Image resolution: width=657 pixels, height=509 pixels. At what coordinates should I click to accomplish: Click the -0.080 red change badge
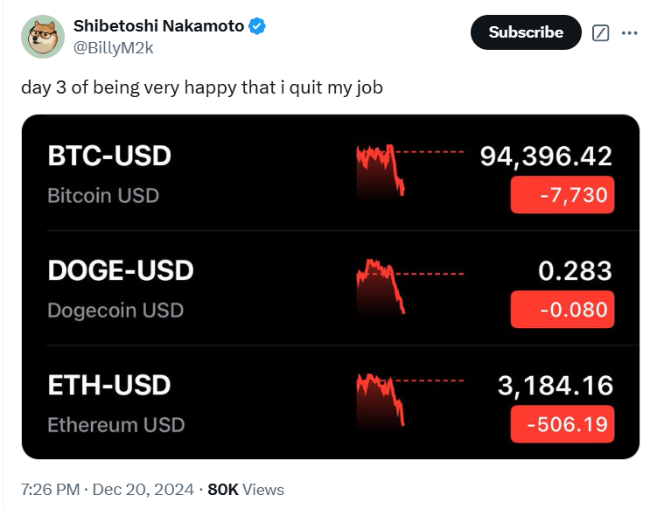click(563, 310)
